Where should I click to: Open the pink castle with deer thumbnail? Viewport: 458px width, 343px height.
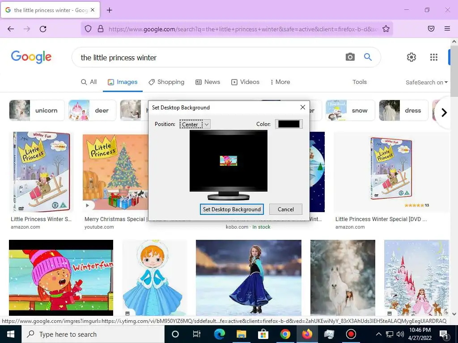click(x=416, y=278)
